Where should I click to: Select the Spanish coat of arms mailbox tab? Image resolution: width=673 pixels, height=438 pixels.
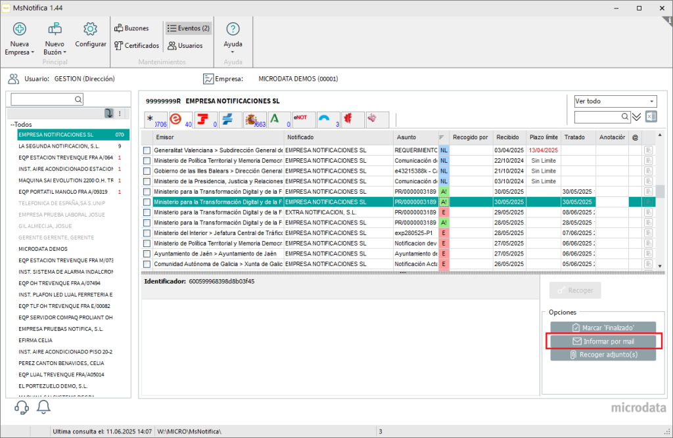point(255,120)
